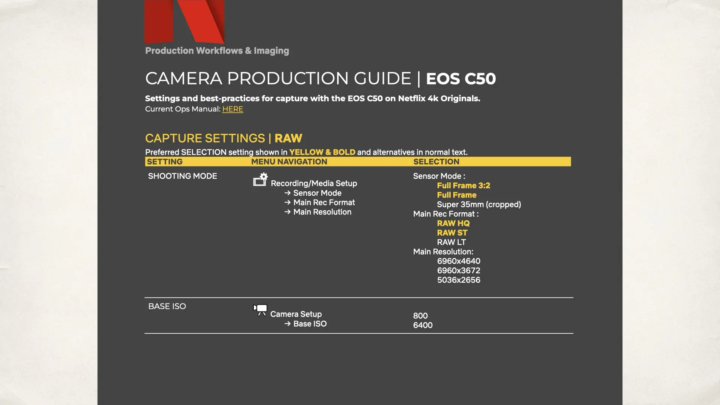
Task: Select the RAW ST format text
Action: click(452, 233)
